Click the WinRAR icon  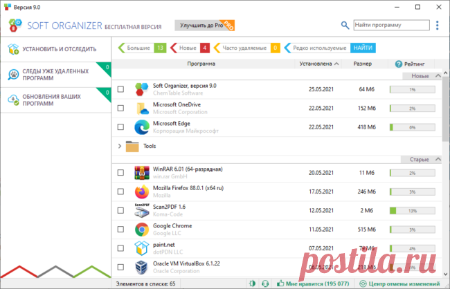click(142, 173)
